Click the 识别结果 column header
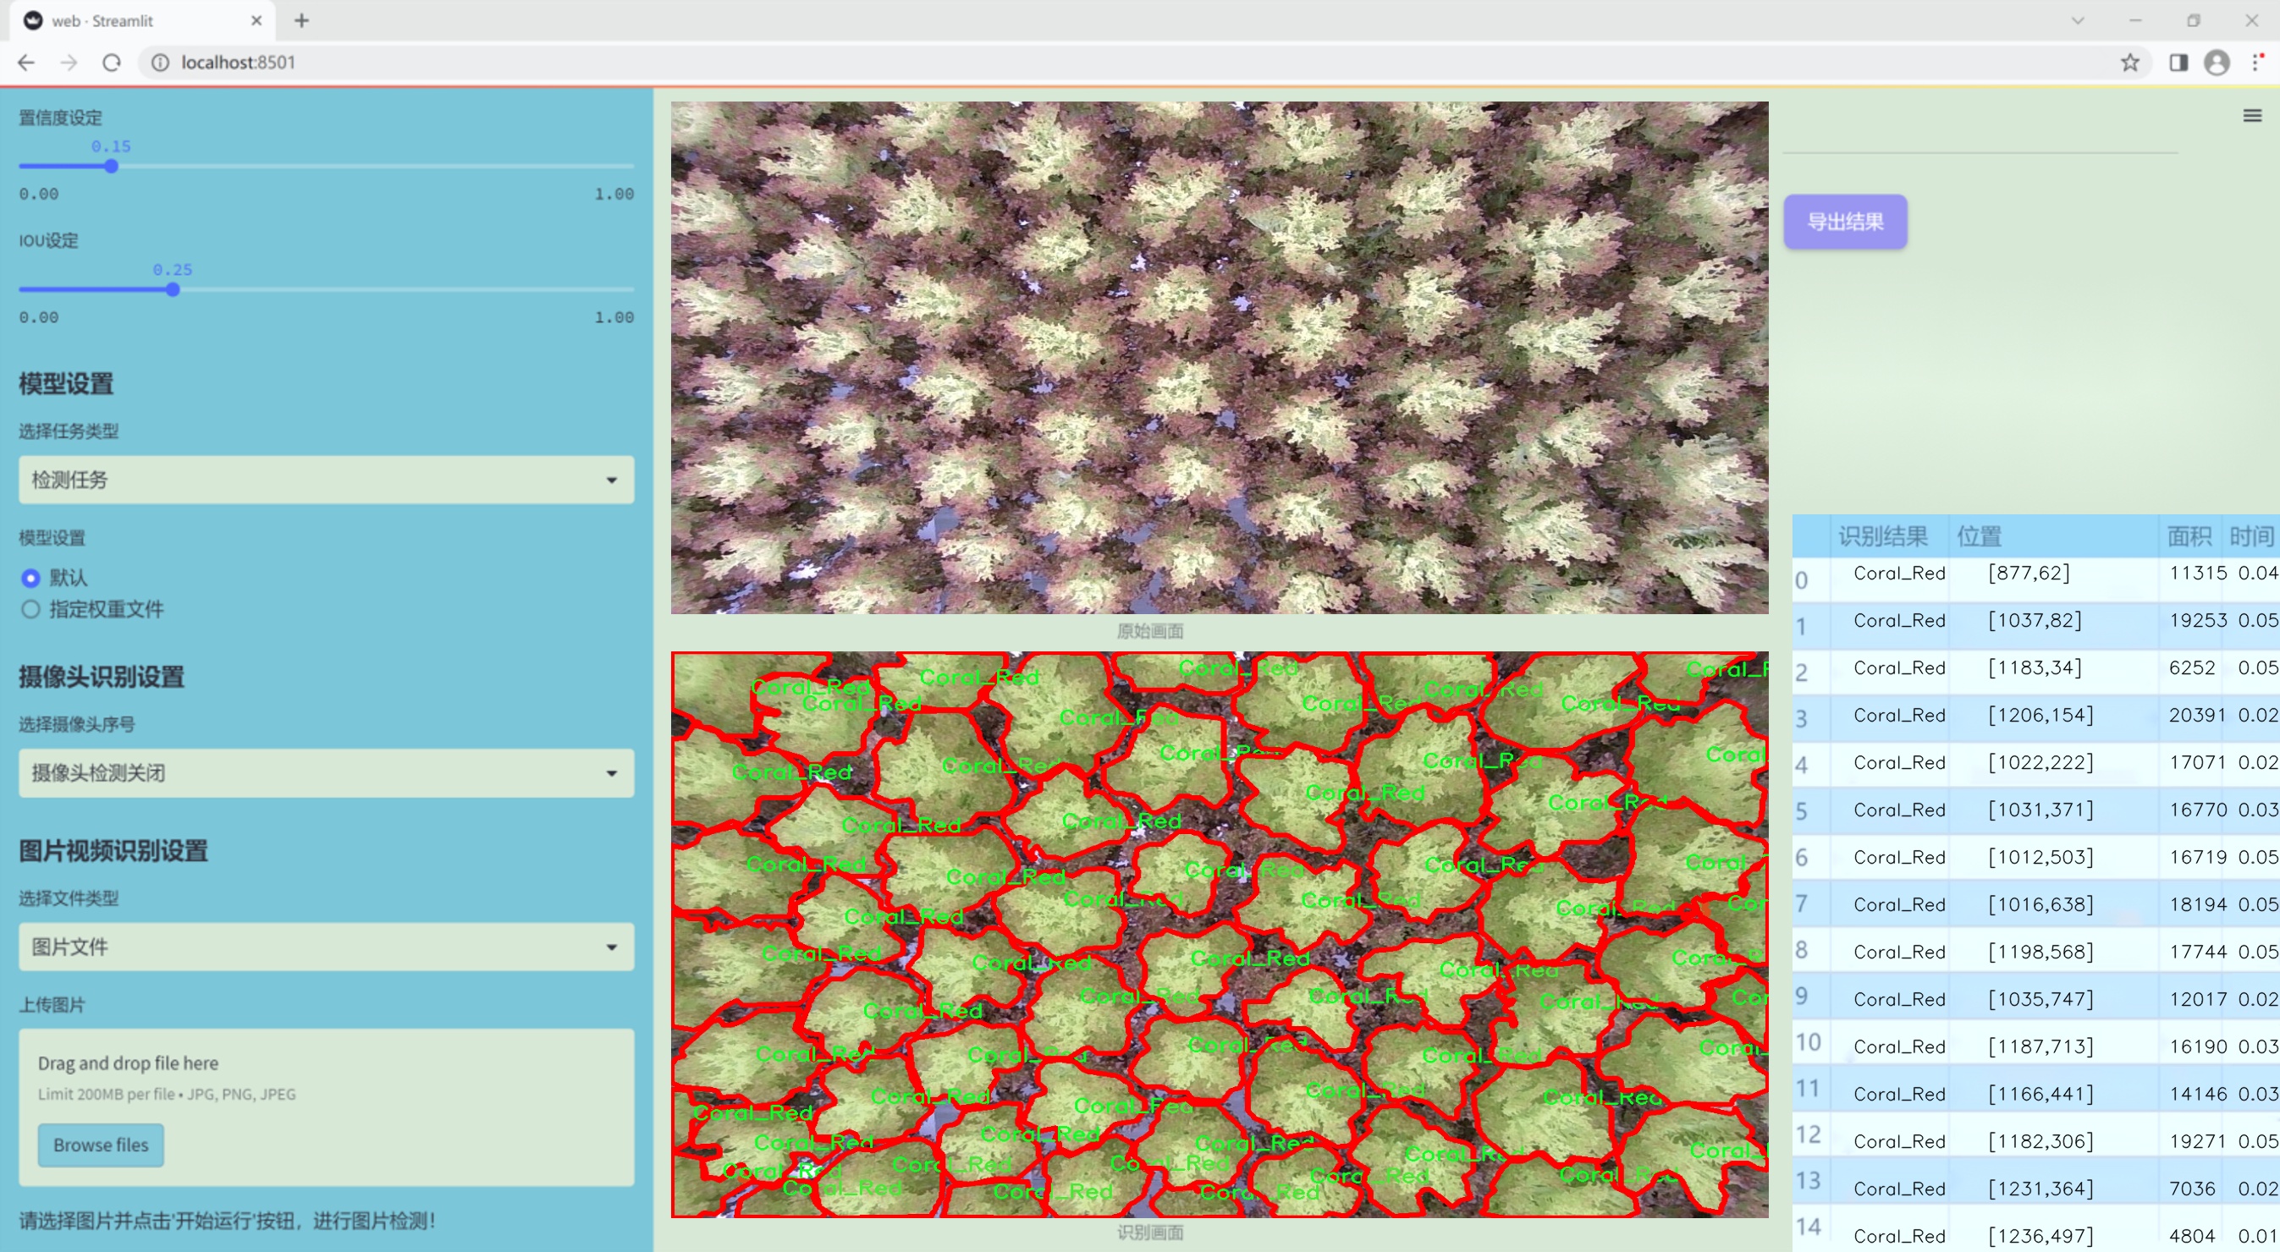The image size is (2280, 1252). click(1881, 535)
